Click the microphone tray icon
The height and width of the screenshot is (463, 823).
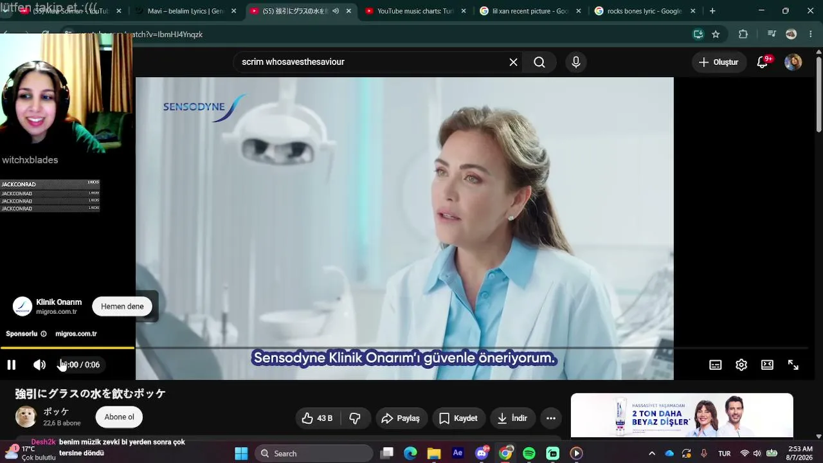point(704,453)
